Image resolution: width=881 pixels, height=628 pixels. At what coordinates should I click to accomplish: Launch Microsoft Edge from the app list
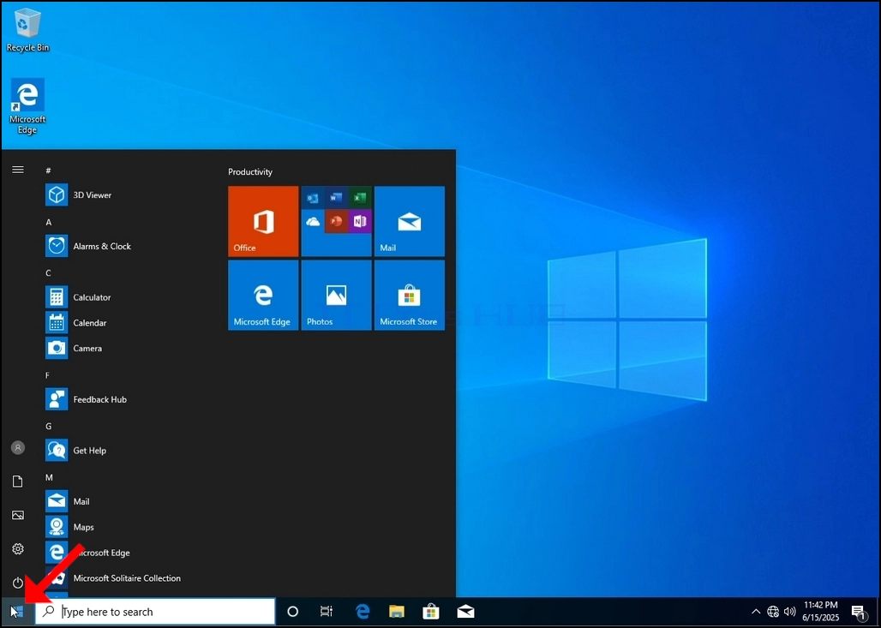coord(127,553)
